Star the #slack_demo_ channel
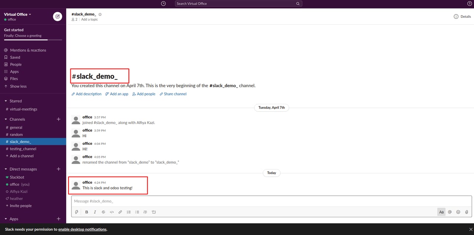Screen dimensions: 474x235 coord(100,14)
